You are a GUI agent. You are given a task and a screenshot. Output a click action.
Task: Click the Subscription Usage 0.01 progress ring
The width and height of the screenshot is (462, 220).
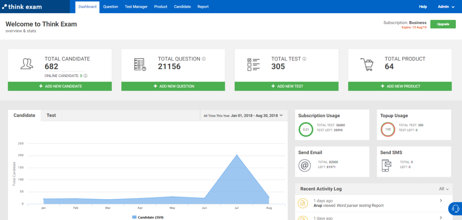pyautogui.click(x=306, y=129)
